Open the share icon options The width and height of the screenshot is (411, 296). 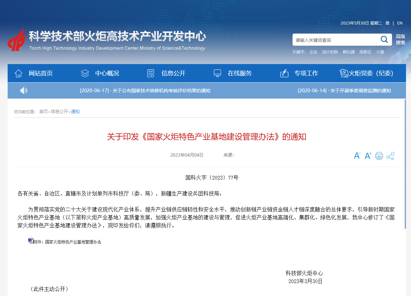(x=390, y=156)
